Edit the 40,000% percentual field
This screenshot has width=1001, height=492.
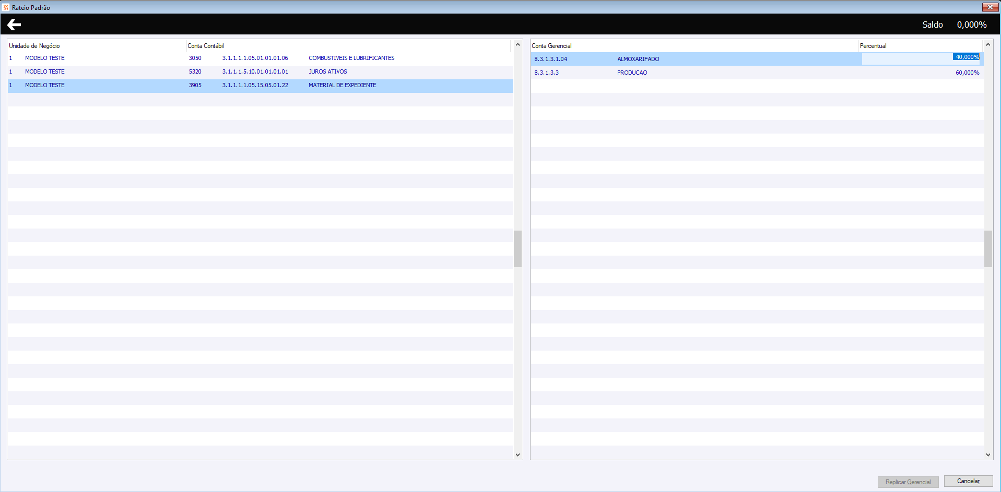(922, 58)
